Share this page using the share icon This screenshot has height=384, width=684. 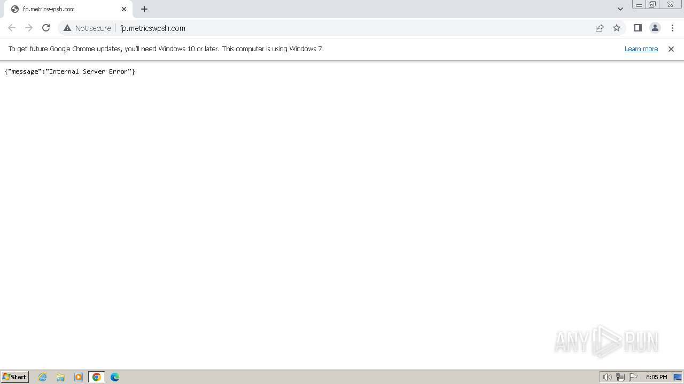click(x=600, y=28)
